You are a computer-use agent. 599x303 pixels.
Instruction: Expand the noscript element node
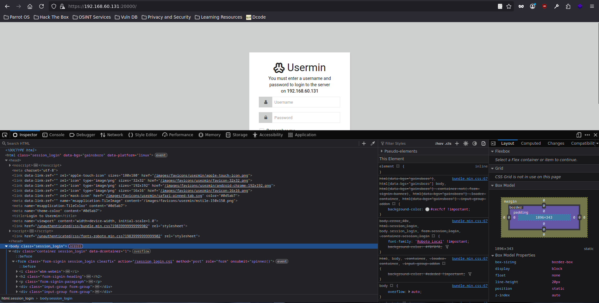pos(10,166)
